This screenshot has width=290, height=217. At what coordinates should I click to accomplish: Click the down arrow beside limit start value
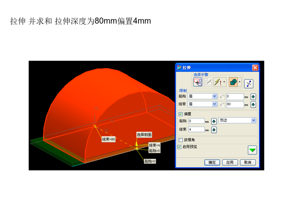253,96
